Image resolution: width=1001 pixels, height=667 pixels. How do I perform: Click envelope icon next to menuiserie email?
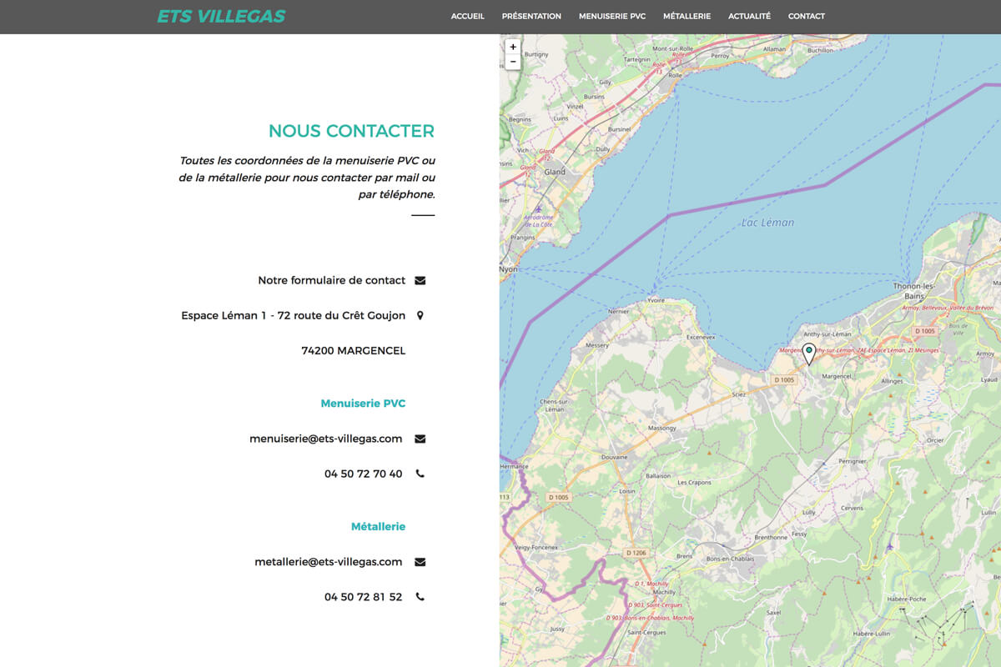[420, 439]
